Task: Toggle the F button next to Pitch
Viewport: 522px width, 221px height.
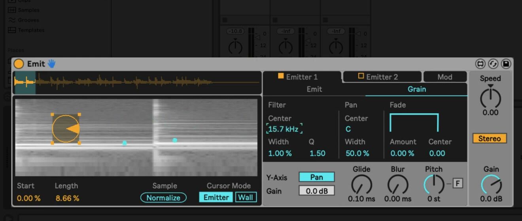Action: [458, 184]
